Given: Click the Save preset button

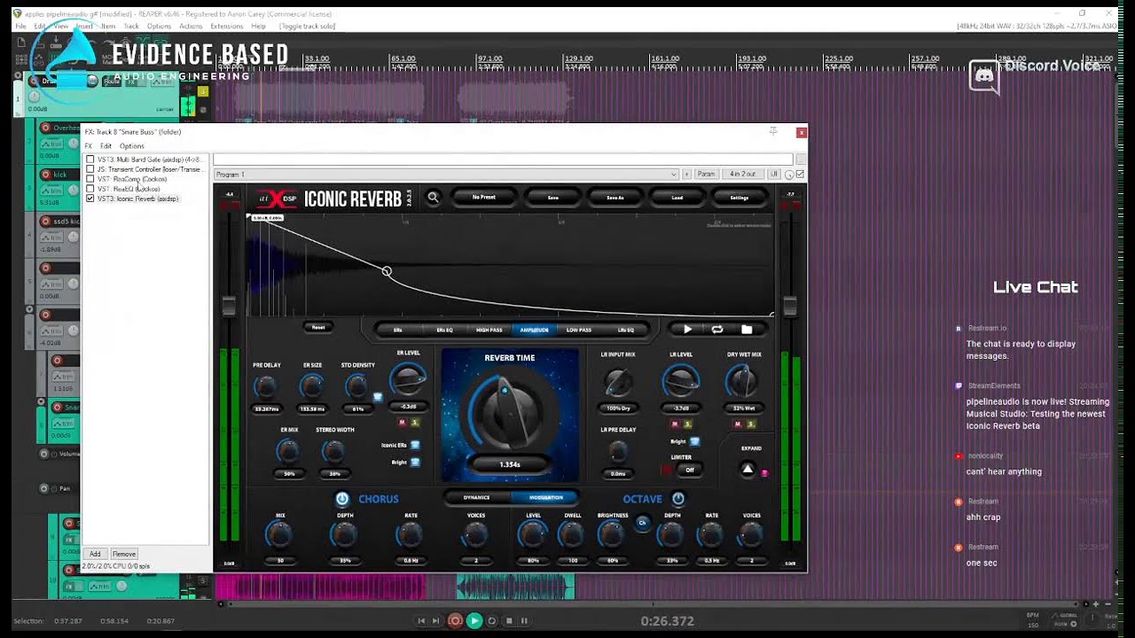Looking at the screenshot, I should point(553,198).
